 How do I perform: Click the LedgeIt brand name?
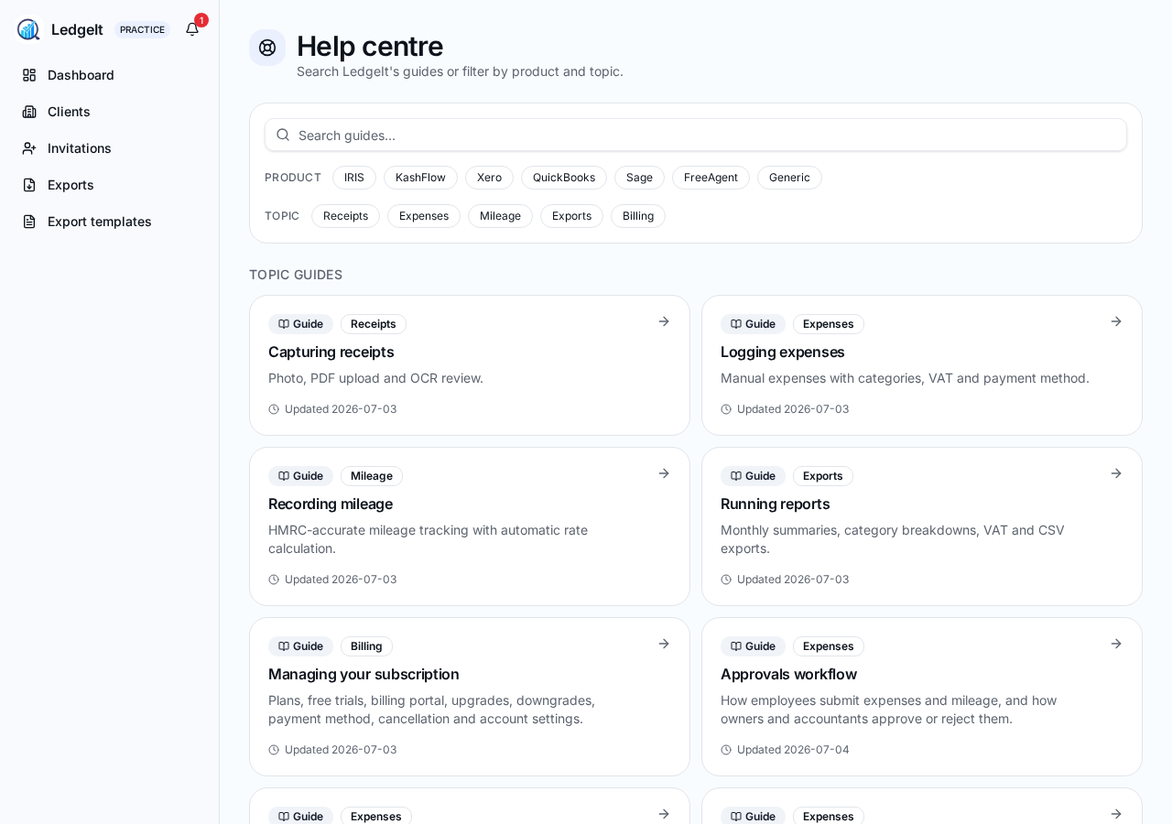77,29
